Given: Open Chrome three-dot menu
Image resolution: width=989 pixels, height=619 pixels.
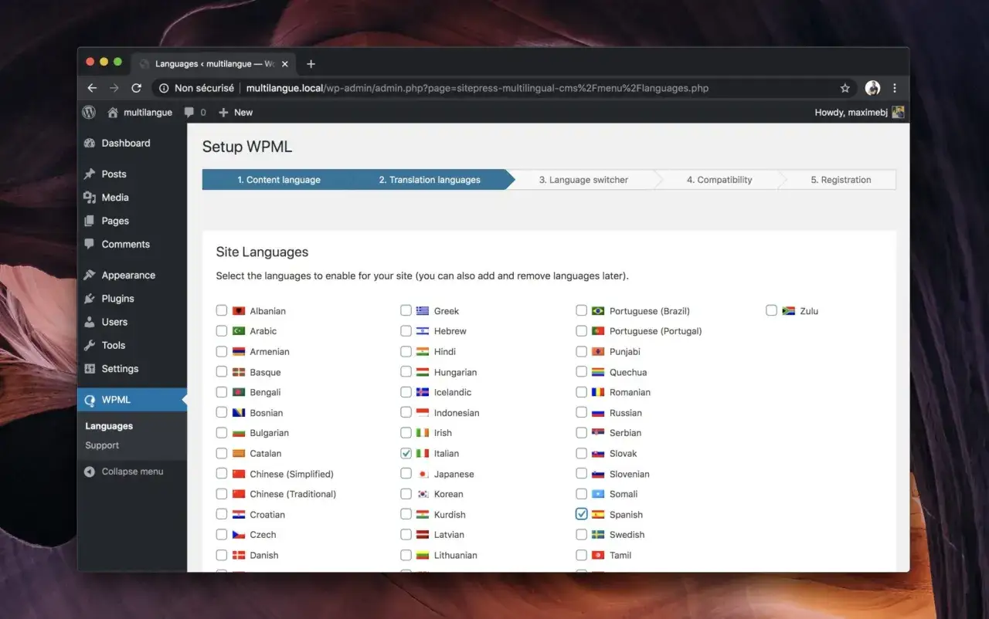Looking at the screenshot, I should pos(895,88).
